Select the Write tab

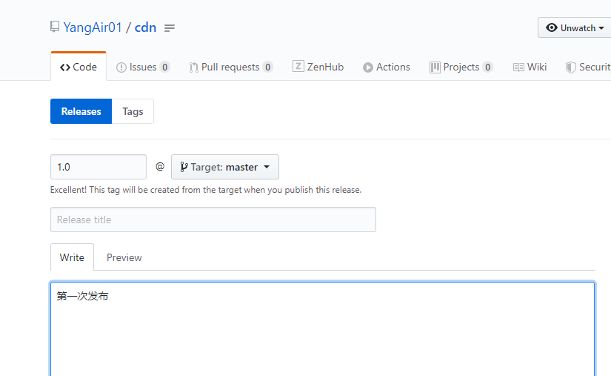[72, 257]
